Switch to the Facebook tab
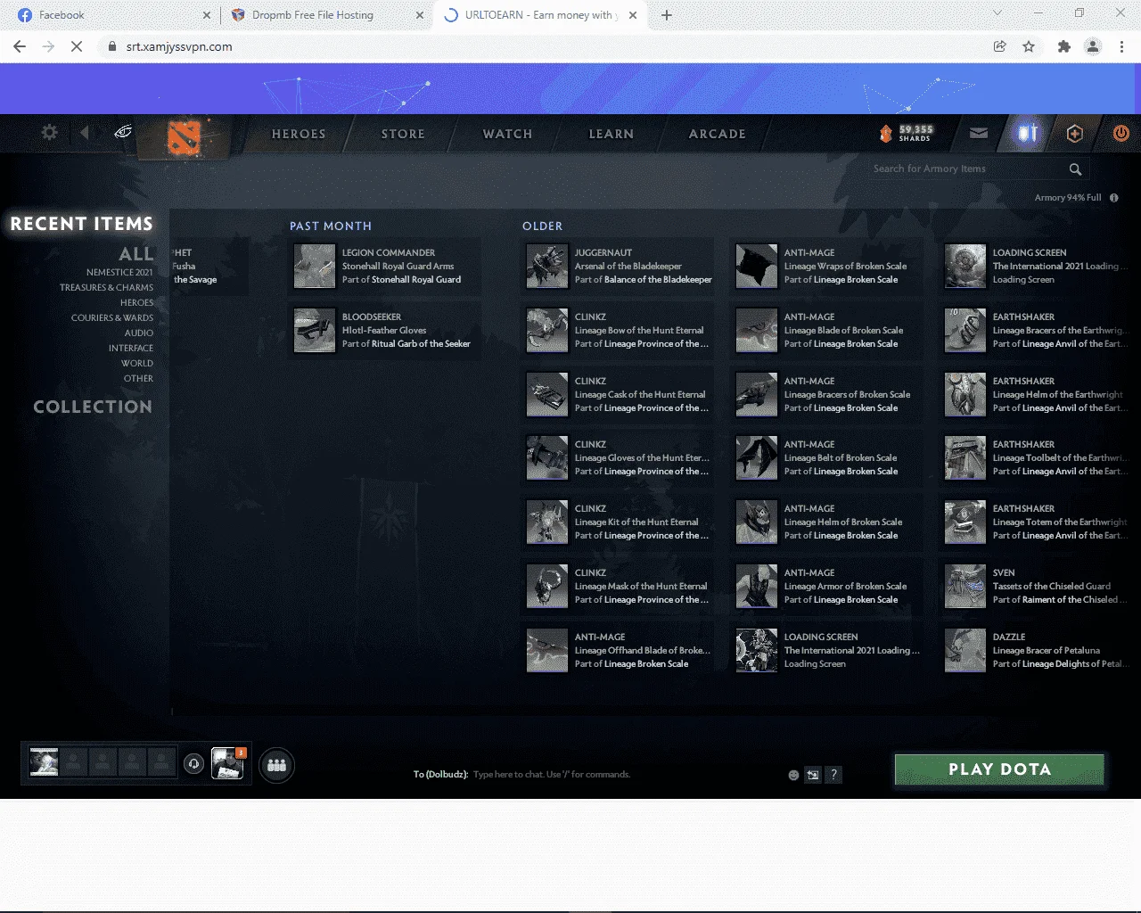 (x=111, y=15)
